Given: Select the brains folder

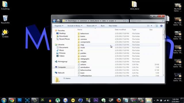Looking at the screenshot, I should 83,36.
